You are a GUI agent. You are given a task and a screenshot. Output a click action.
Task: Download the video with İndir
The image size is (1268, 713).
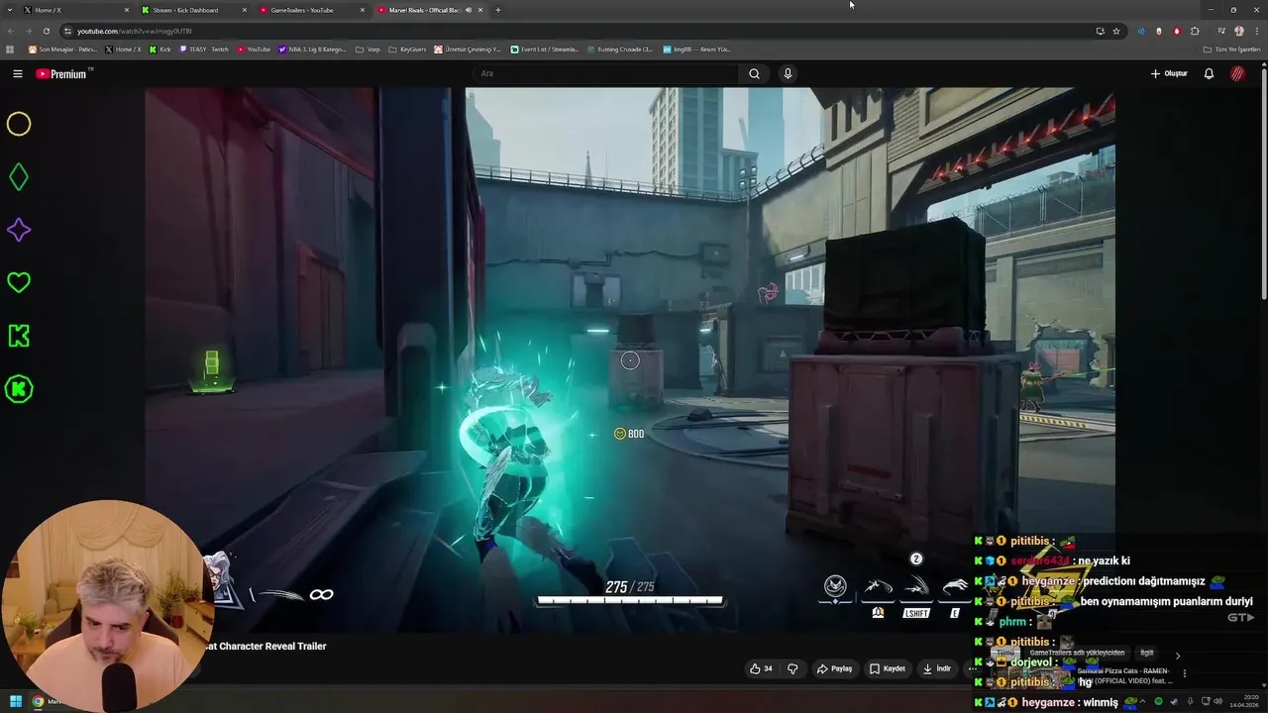(936, 668)
